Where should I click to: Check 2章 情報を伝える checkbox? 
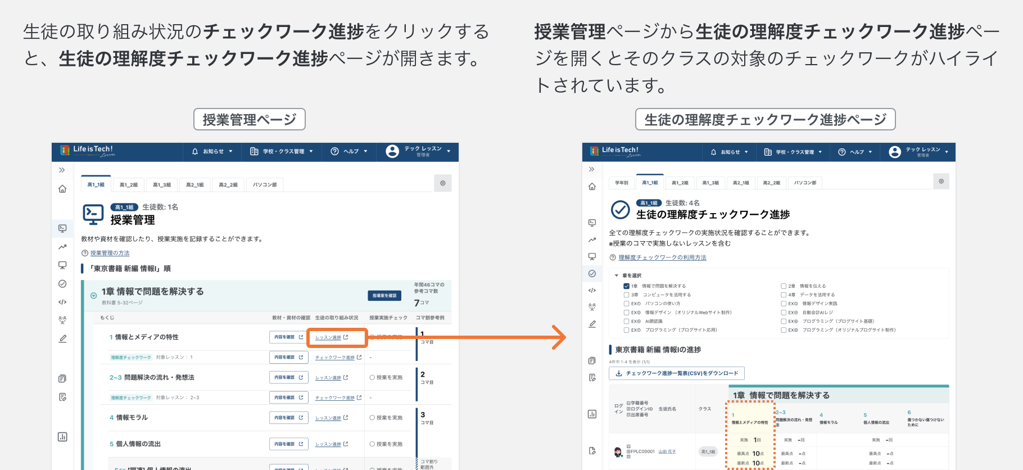pos(784,286)
